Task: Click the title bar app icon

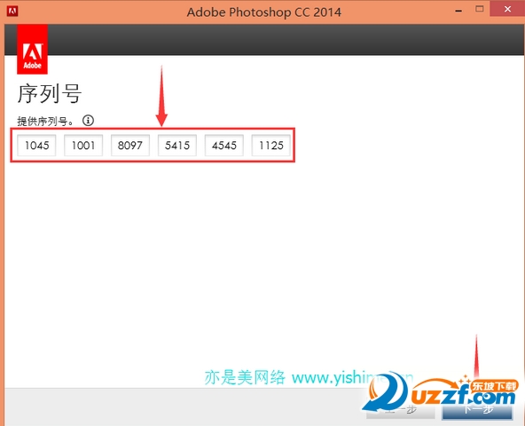Action: tap(12, 11)
